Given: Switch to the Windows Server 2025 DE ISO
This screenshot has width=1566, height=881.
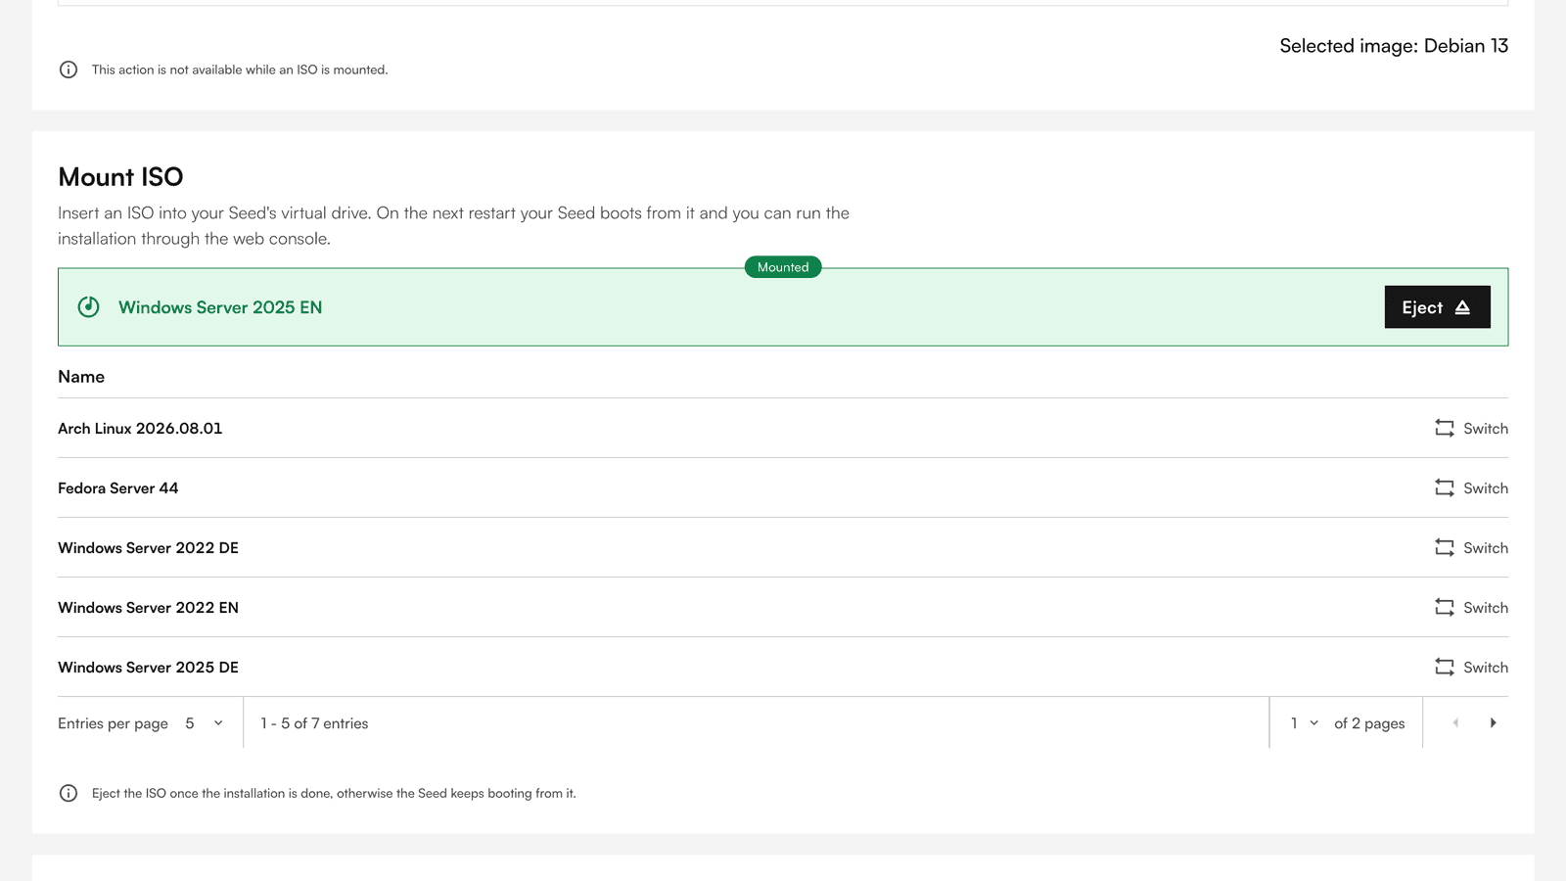Looking at the screenshot, I should tap(1471, 667).
